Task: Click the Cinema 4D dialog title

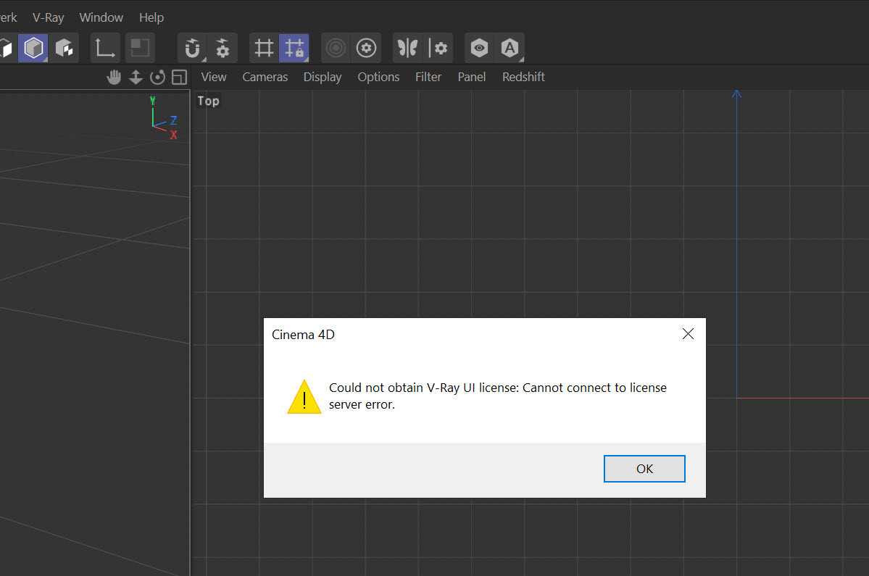Action: click(x=303, y=335)
